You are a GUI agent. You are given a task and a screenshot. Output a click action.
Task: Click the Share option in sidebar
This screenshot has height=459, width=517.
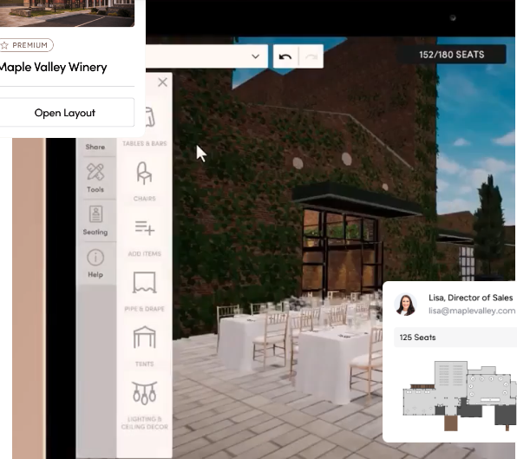tap(95, 147)
